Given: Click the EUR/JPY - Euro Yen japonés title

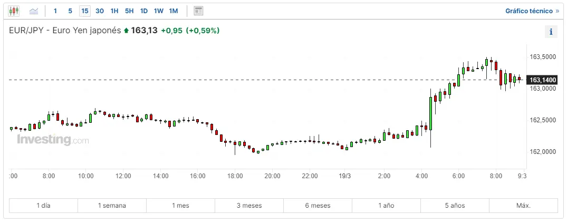Looking at the screenshot, I should pyautogui.click(x=65, y=31).
